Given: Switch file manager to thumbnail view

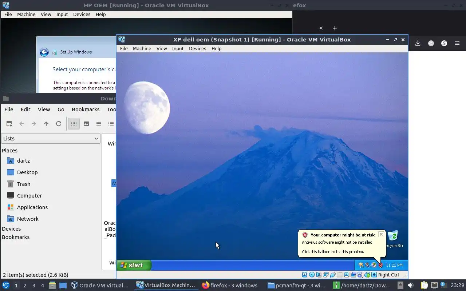Looking at the screenshot, I should tap(86, 124).
